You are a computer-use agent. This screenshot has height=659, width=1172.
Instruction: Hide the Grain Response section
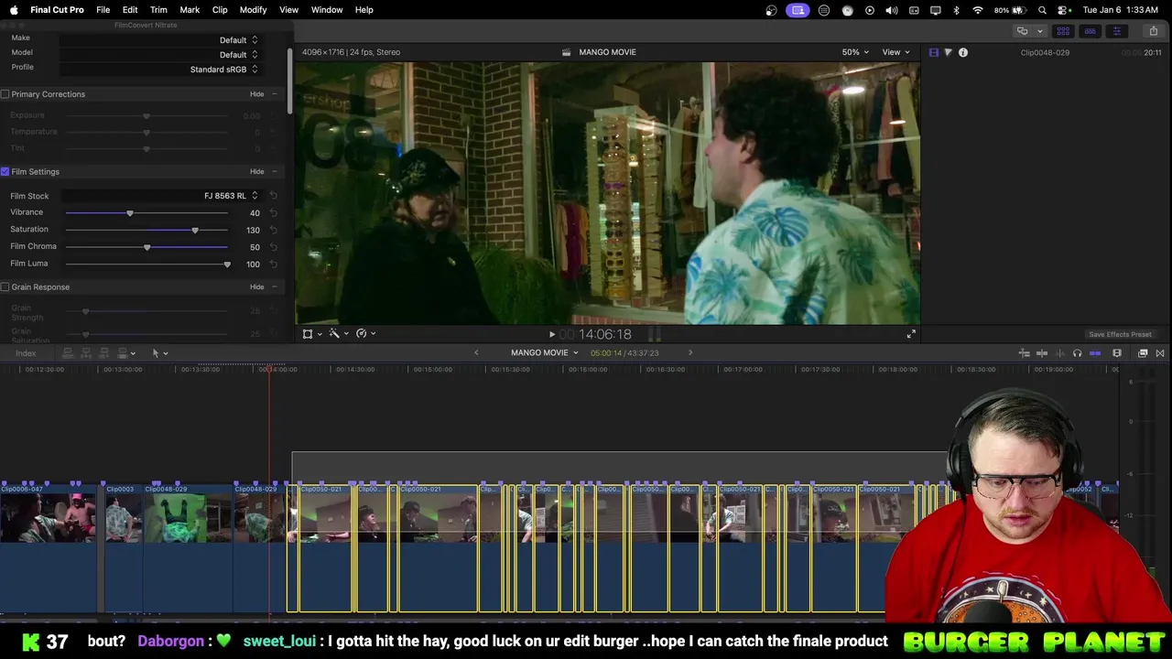tap(257, 287)
